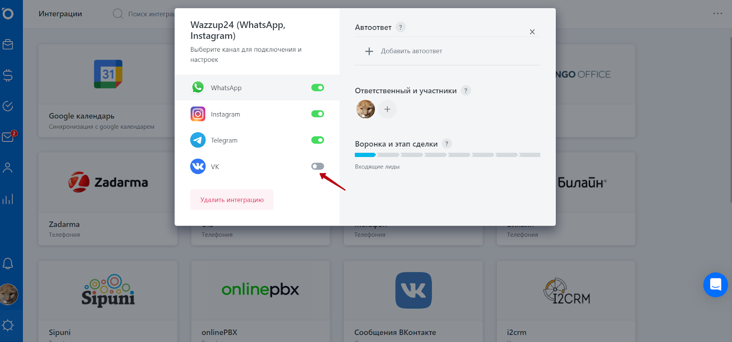This screenshot has height=342, width=732.
Task: Open the i2crm integration card
Action: coord(566,301)
